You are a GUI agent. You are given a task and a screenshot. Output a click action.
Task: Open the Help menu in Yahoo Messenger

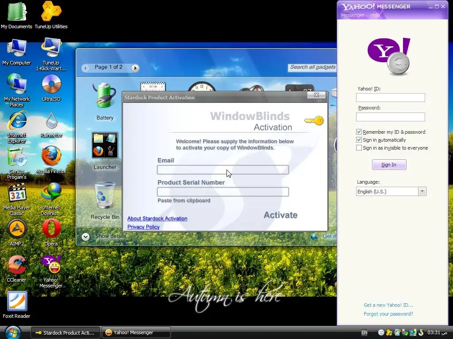(375, 15)
